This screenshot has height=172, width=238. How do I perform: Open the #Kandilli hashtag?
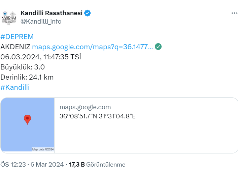click(x=15, y=87)
